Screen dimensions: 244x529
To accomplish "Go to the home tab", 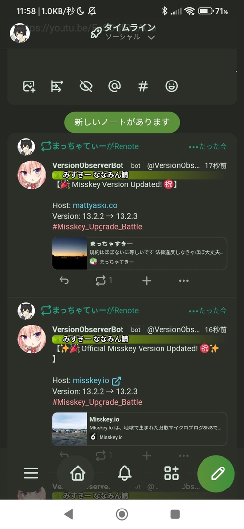I will point(78,473).
